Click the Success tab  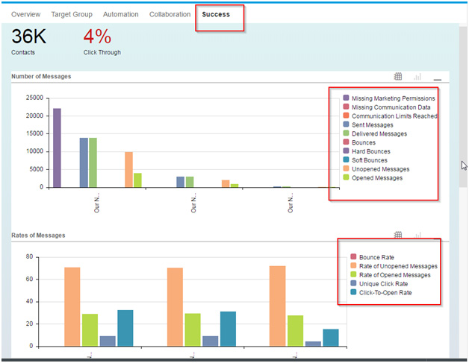point(216,14)
